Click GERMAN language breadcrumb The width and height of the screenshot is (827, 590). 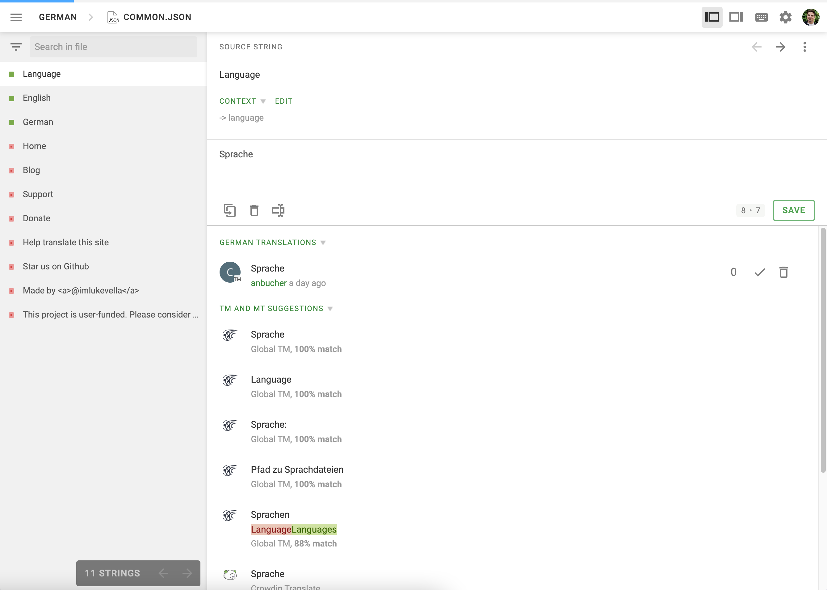pos(58,17)
